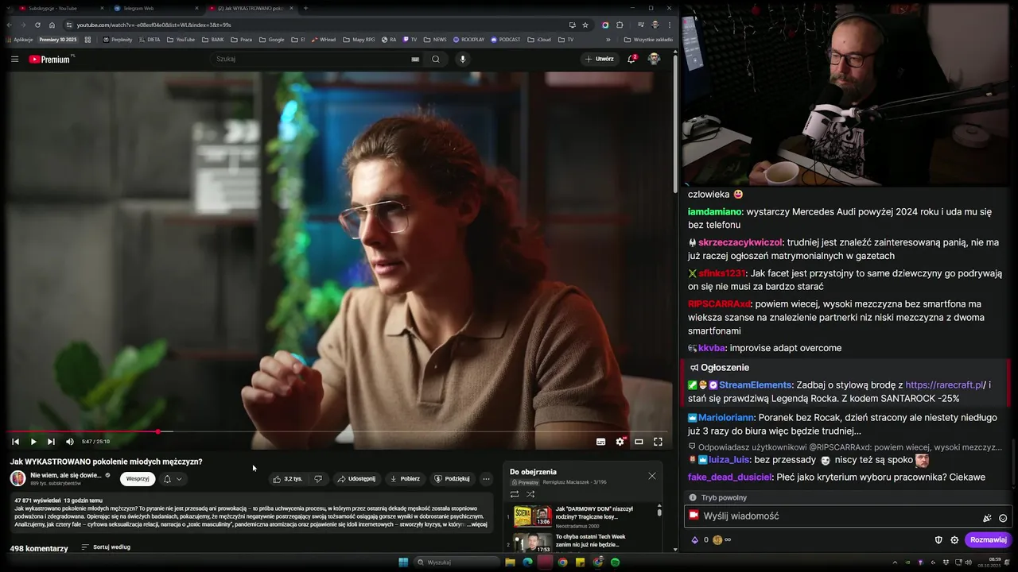This screenshot has height=572, width=1018.
Task: Go to browser home page
Action: click(x=52, y=25)
